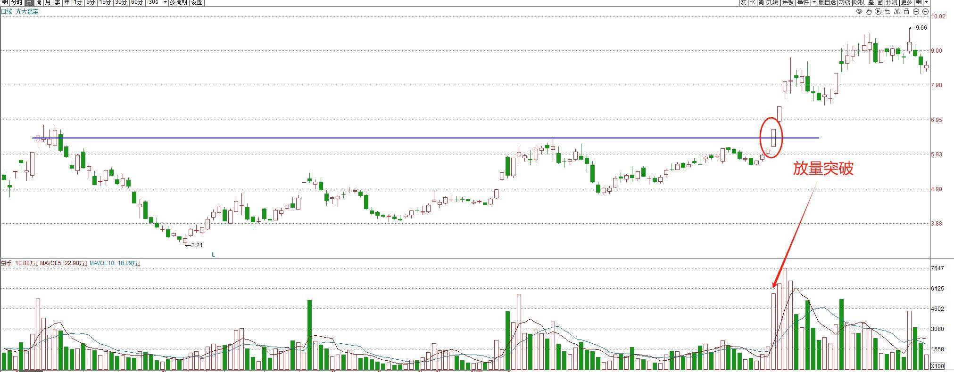
Task: Toggle the lock icon on chart toolbar
Action: [906, 11]
